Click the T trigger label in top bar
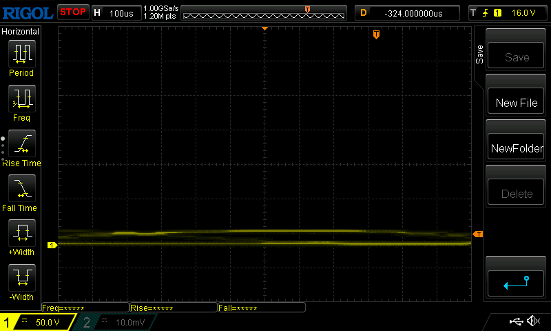551x331 pixels. coord(473,13)
